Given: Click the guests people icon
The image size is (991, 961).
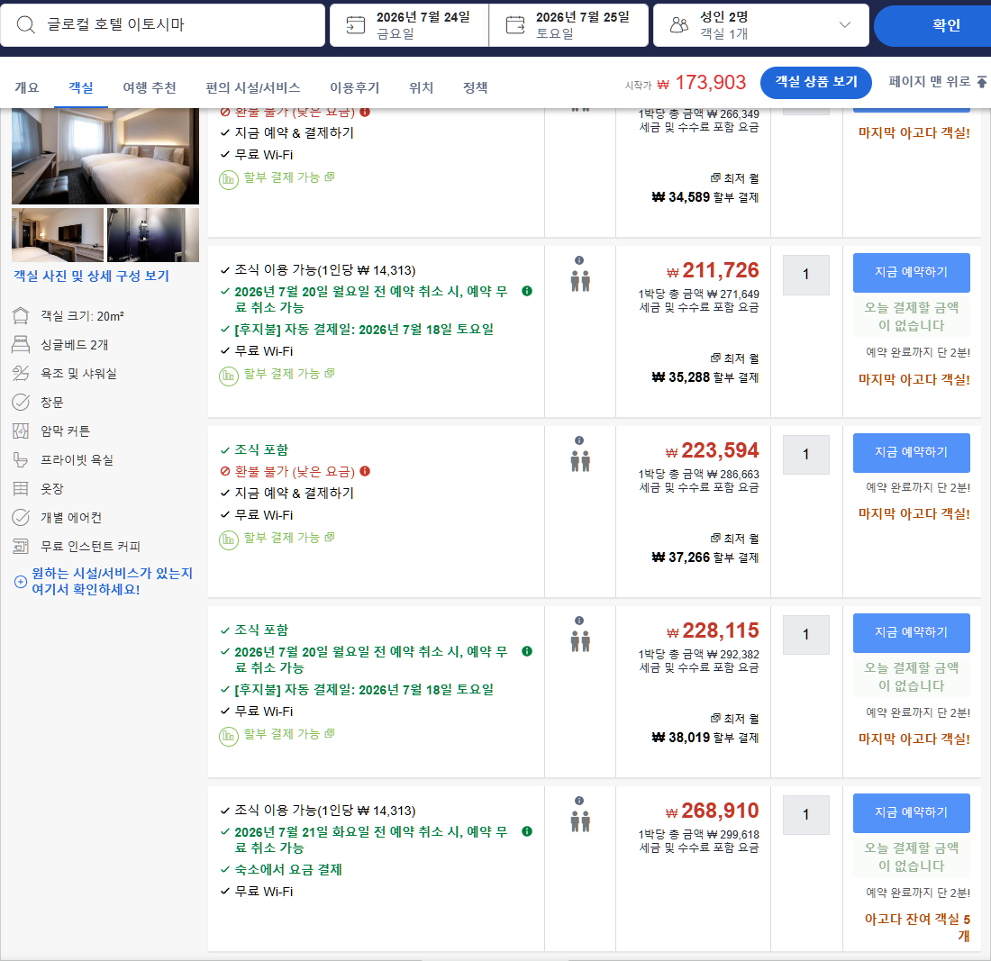Looking at the screenshot, I should (x=679, y=24).
